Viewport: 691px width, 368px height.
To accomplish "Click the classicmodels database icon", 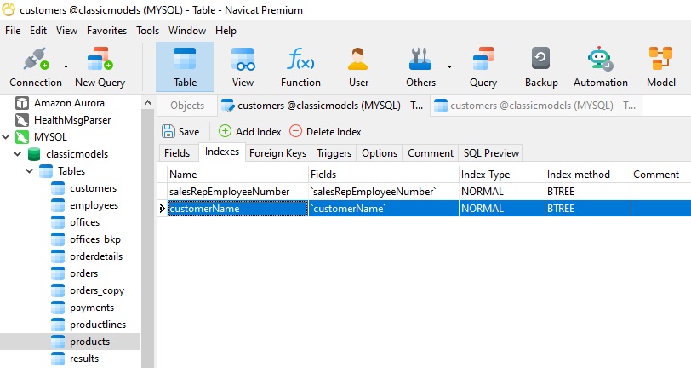I will pos(34,154).
